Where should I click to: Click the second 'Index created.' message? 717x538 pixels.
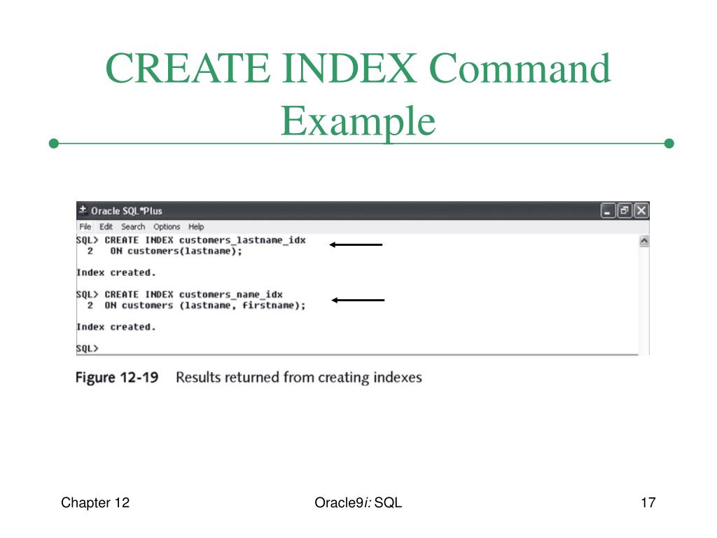click(116, 327)
